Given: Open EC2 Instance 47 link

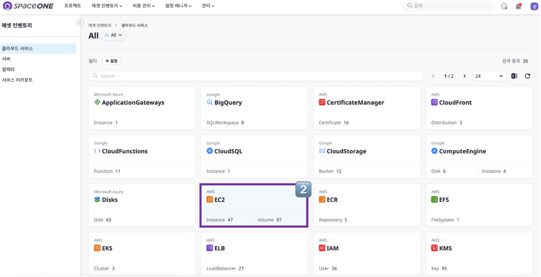Looking at the screenshot, I should [x=219, y=220].
